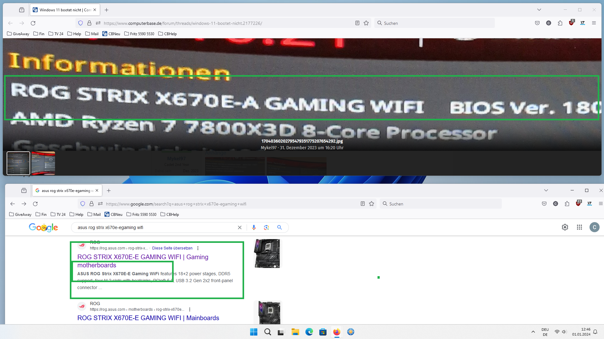This screenshot has width=604, height=339.
Task: Go back in Google browser window
Action: 13,204
